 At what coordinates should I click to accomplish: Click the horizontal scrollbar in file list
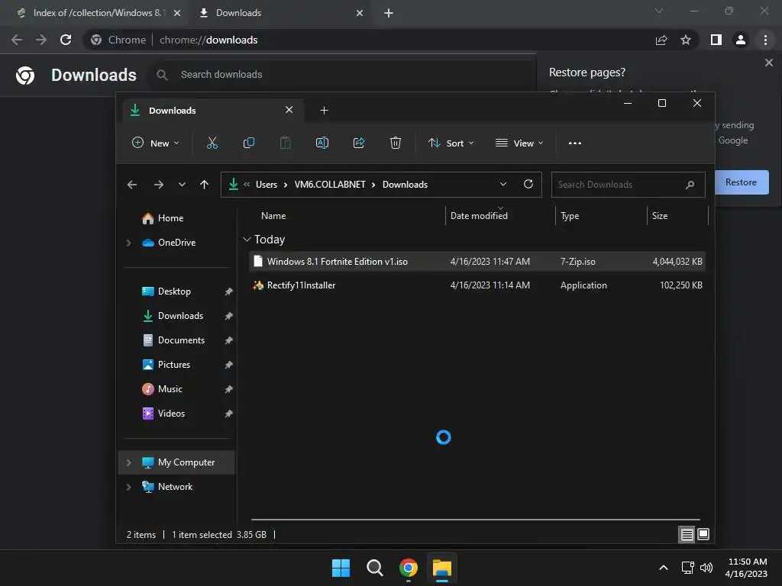click(x=475, y=520)
